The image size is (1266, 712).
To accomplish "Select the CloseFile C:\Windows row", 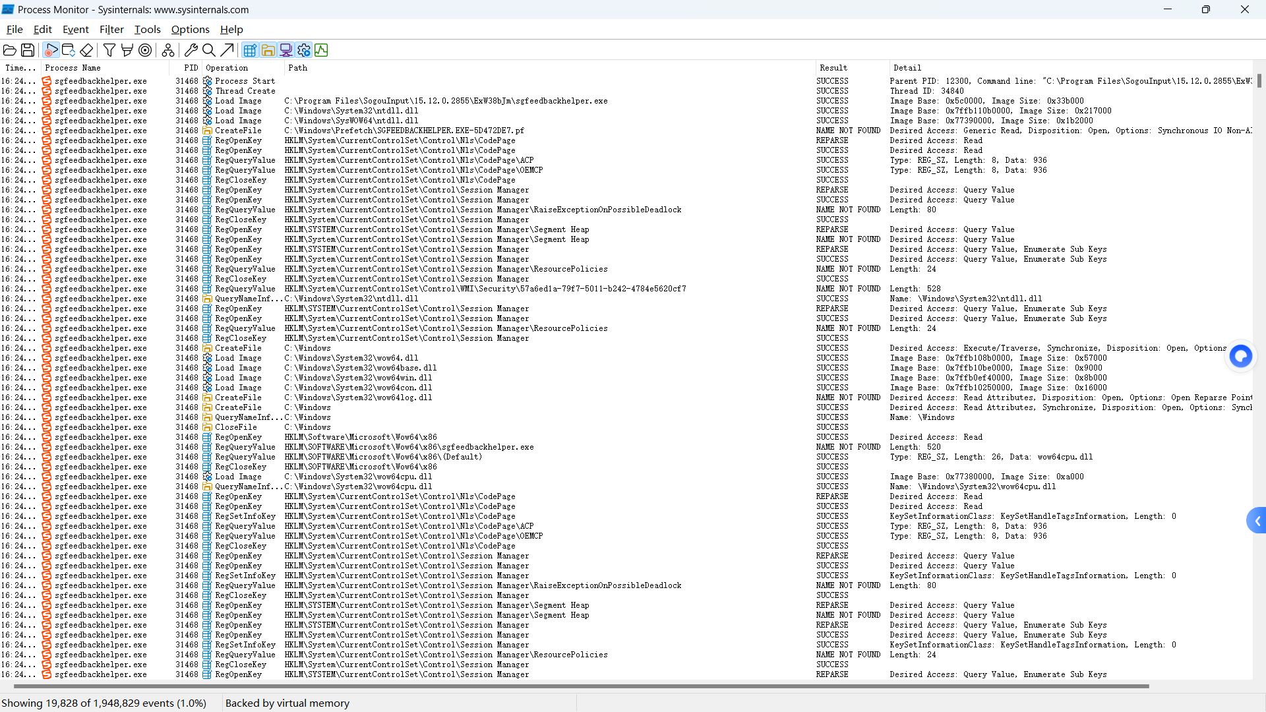I will pos(626,427).
